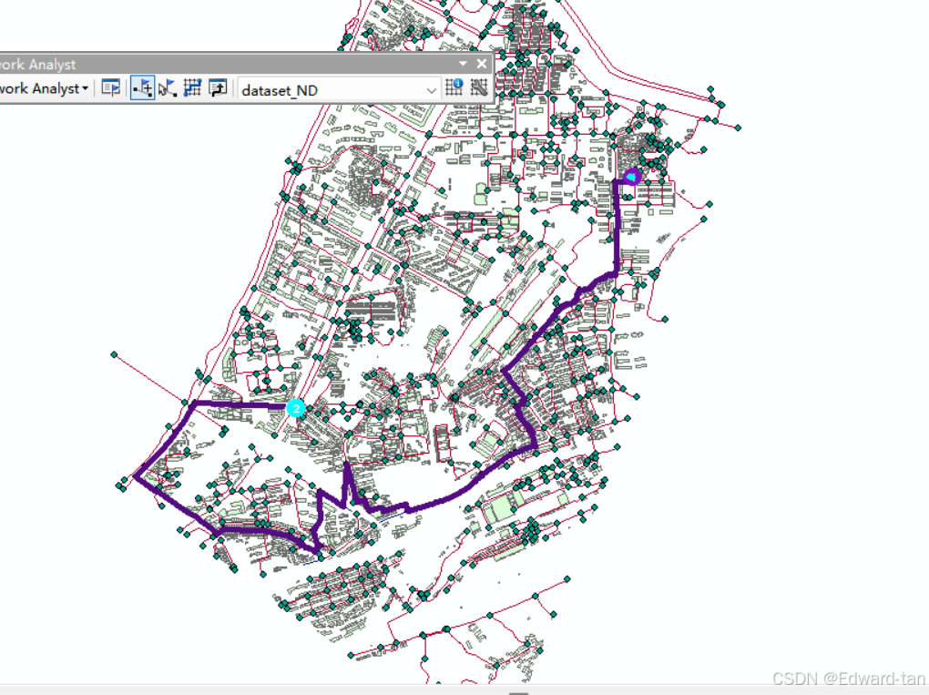Screen dimensions: 929x695
Task: Show the Network Analyst window
Action: [x=111, y=89]
